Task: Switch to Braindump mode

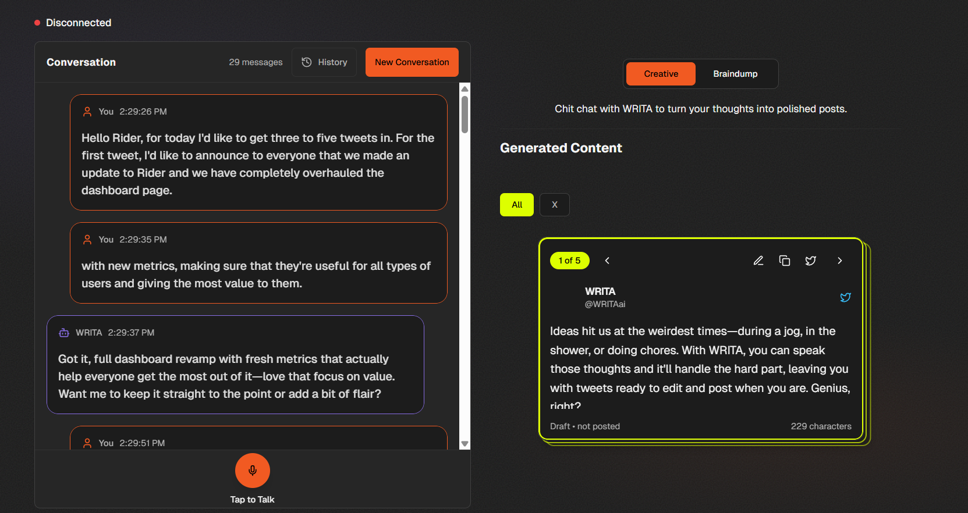Action: 735,74
